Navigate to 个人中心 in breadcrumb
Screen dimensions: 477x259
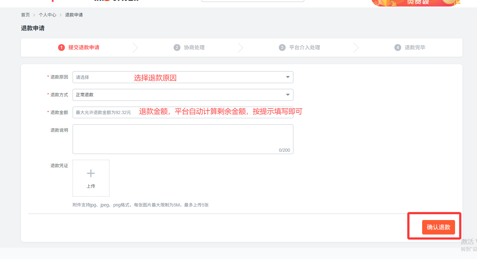tap(47, 15)
